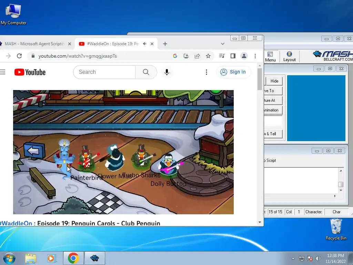This screenshot has height=265, width=353.
Task: Click the YouTube video player
Action: 123,152
